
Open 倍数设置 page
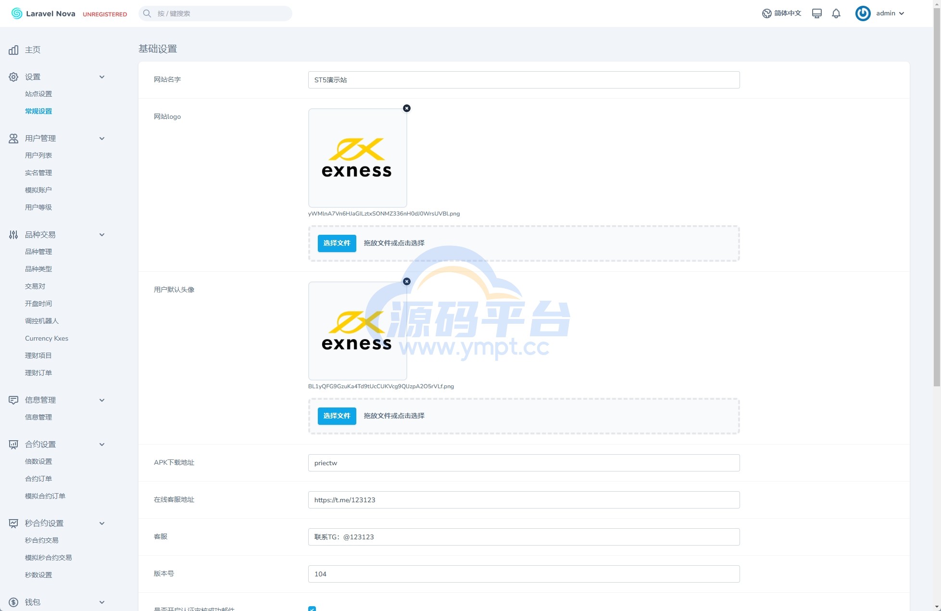click(x=38, y=461)
